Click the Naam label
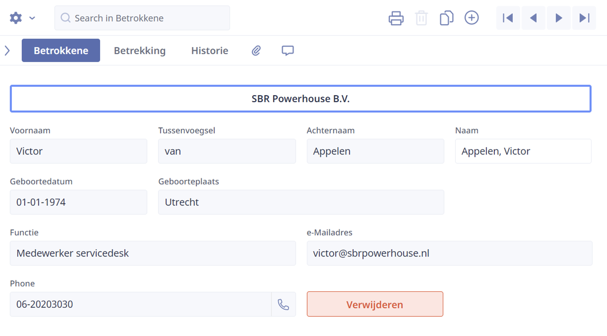 pyautogui.click(x=467, y=130)
